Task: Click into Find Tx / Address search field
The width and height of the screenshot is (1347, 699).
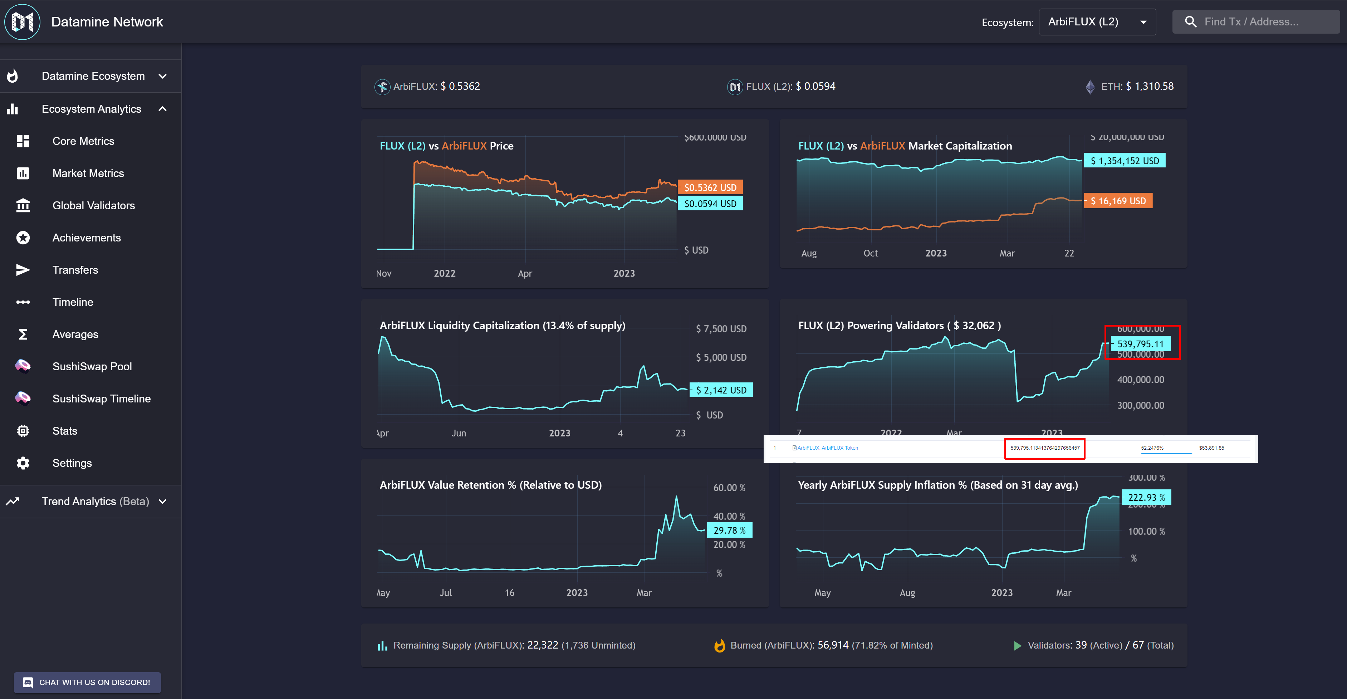Action: tap(1256, 22)
